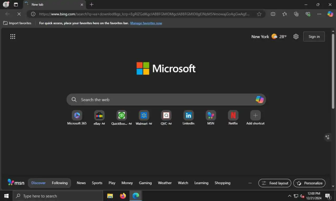Open Weather feed category
Viewport: 336px width, 201px height.
(x=165, y=183)
